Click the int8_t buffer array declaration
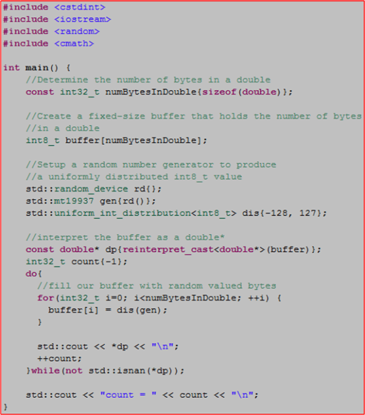This screenshot has height=415, width=365. [116, 141]
